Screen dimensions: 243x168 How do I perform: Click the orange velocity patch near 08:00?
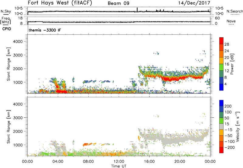pyautogui.click(x=87, y=144)
